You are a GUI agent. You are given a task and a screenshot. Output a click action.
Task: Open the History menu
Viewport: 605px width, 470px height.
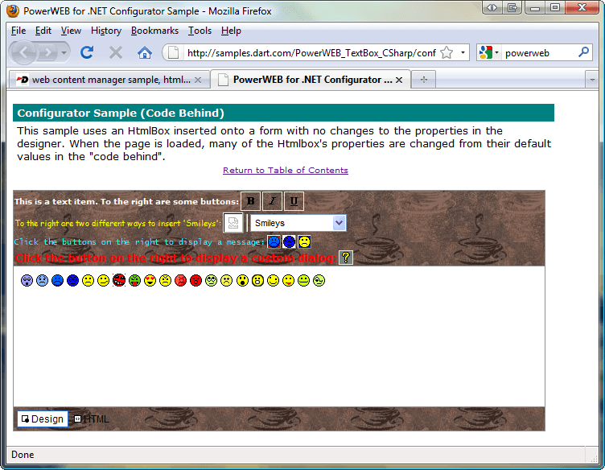coord(106,31)
